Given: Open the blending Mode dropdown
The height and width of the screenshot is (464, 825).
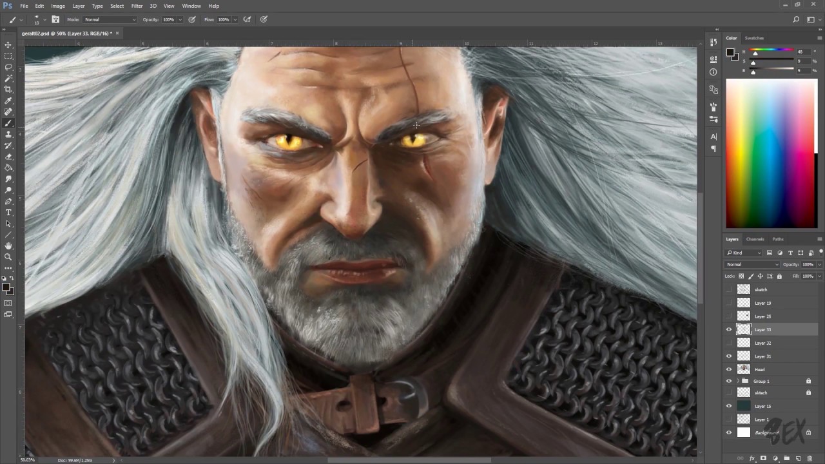Looking at the screenshot, I should coord(752,264).
